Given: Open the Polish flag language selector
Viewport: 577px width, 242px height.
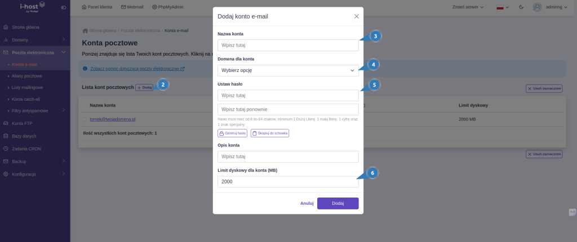Looking at the screenshot, I should (503, 7).
